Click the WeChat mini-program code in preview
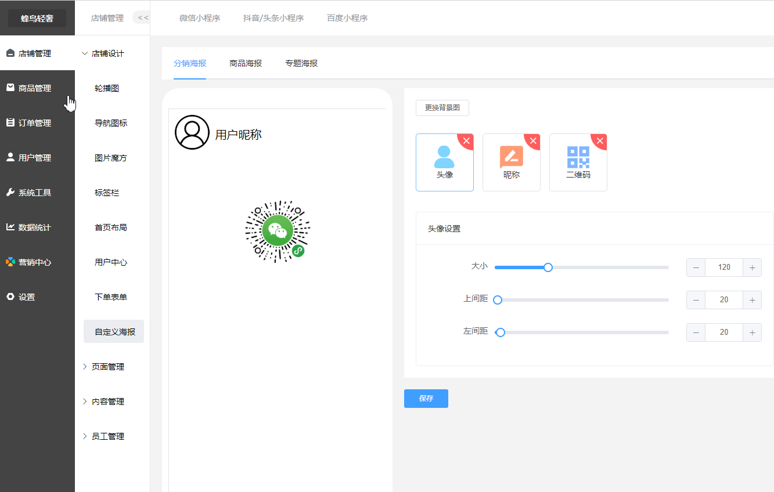The image size is (774, 492). [278, 230]
